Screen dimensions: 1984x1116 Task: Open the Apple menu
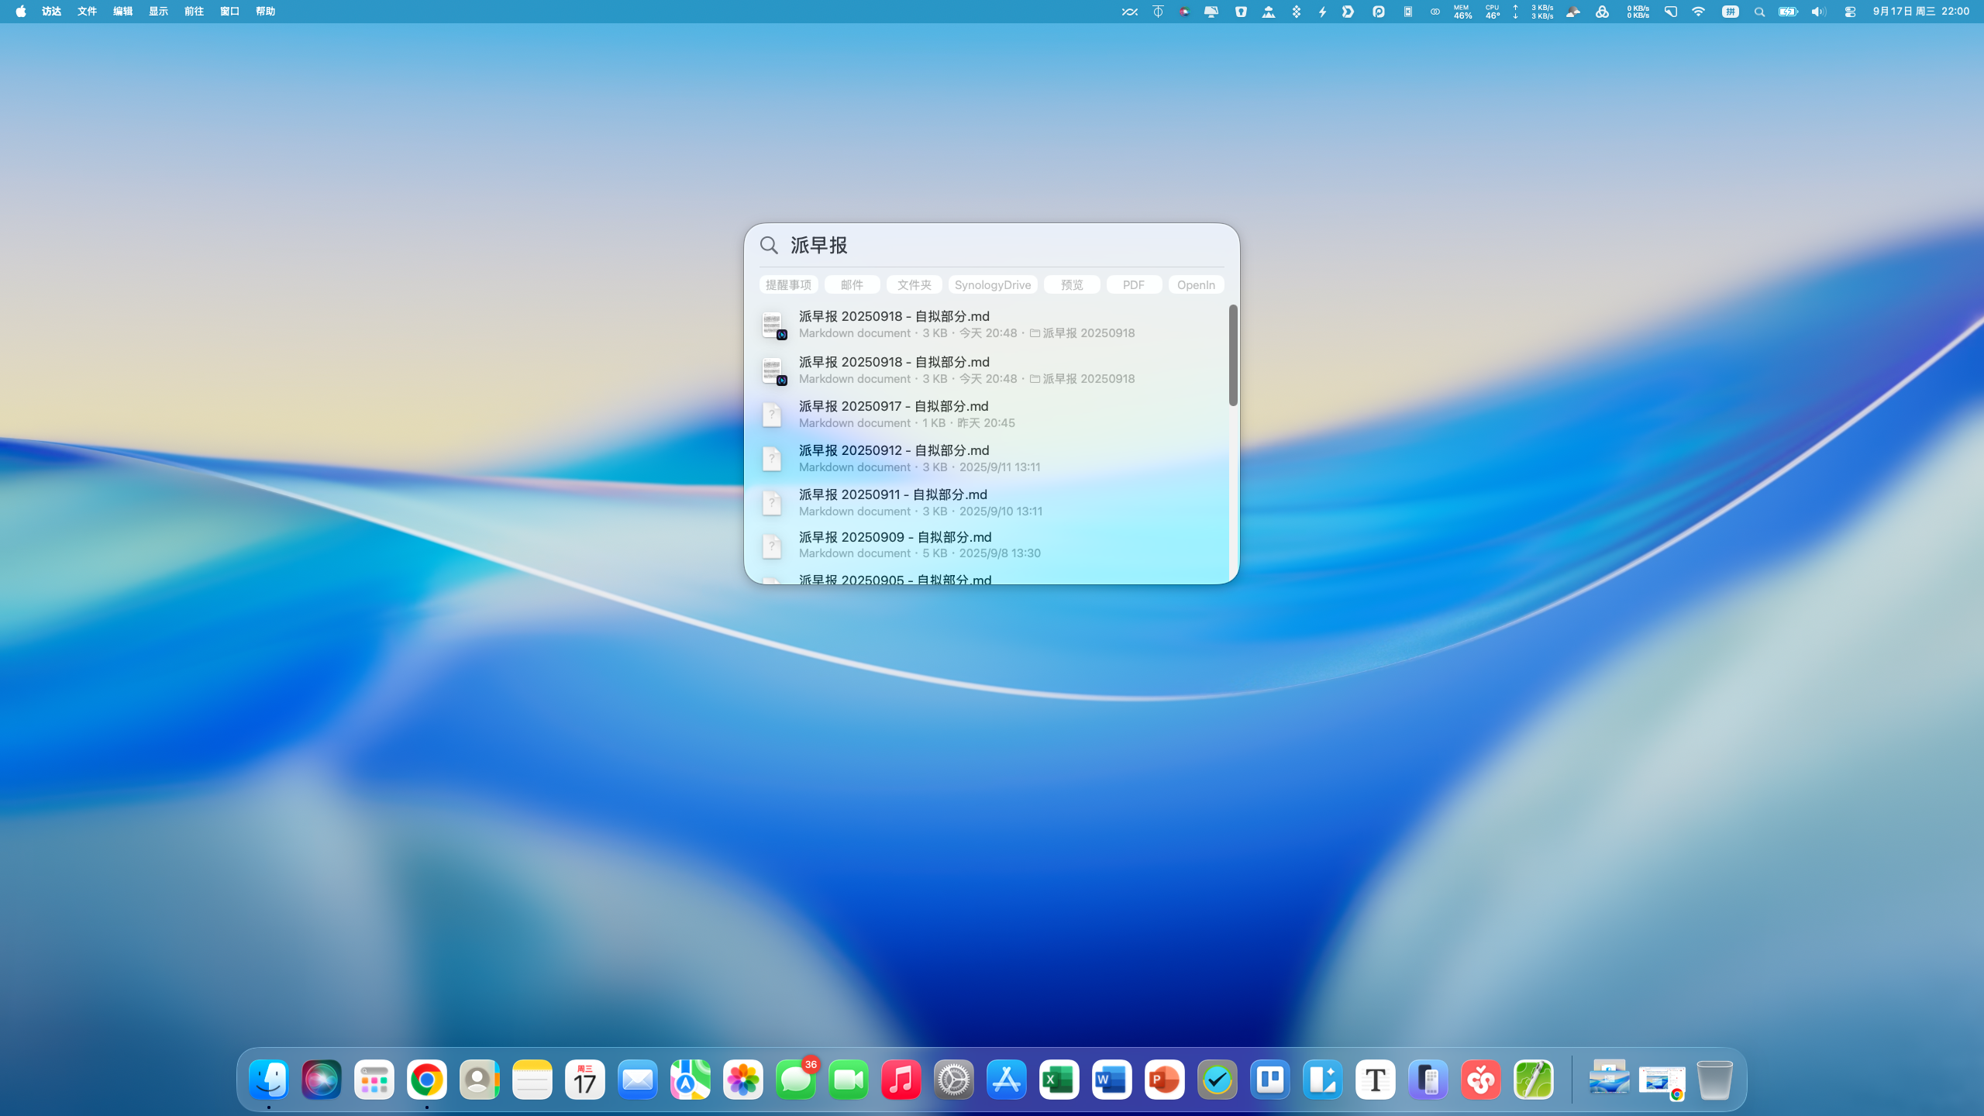21,12
